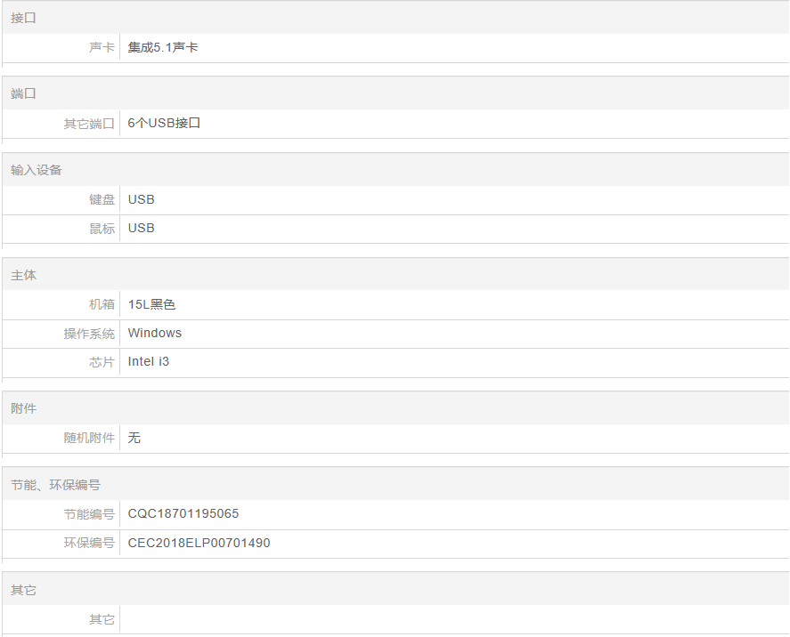The height and width of the screenshot is (637, 790).
Task: Select the 环保编号 label
Action: pyautogui.click(x=89, y=543)
